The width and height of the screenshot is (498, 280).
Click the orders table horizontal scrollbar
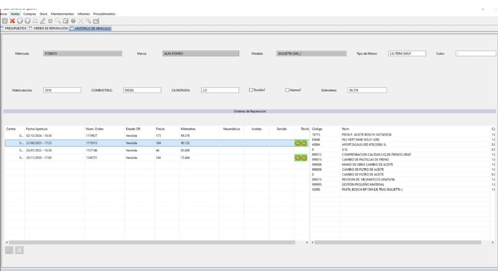point(152,243)
